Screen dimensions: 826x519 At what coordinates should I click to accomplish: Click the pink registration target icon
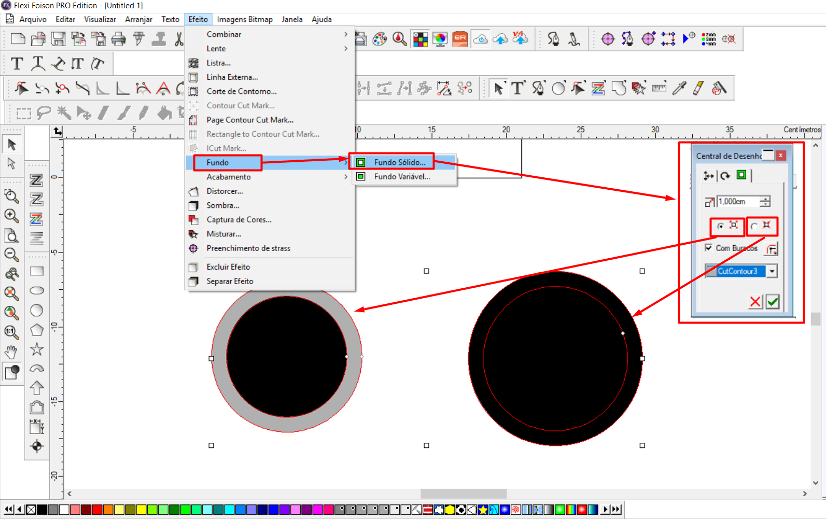[x=608, y=39]
